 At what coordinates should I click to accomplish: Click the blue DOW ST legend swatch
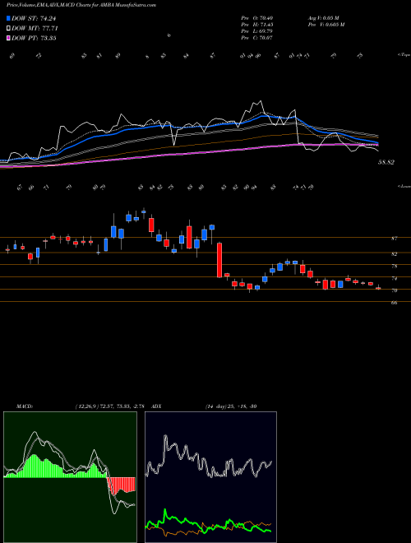[x=8, y=18]
